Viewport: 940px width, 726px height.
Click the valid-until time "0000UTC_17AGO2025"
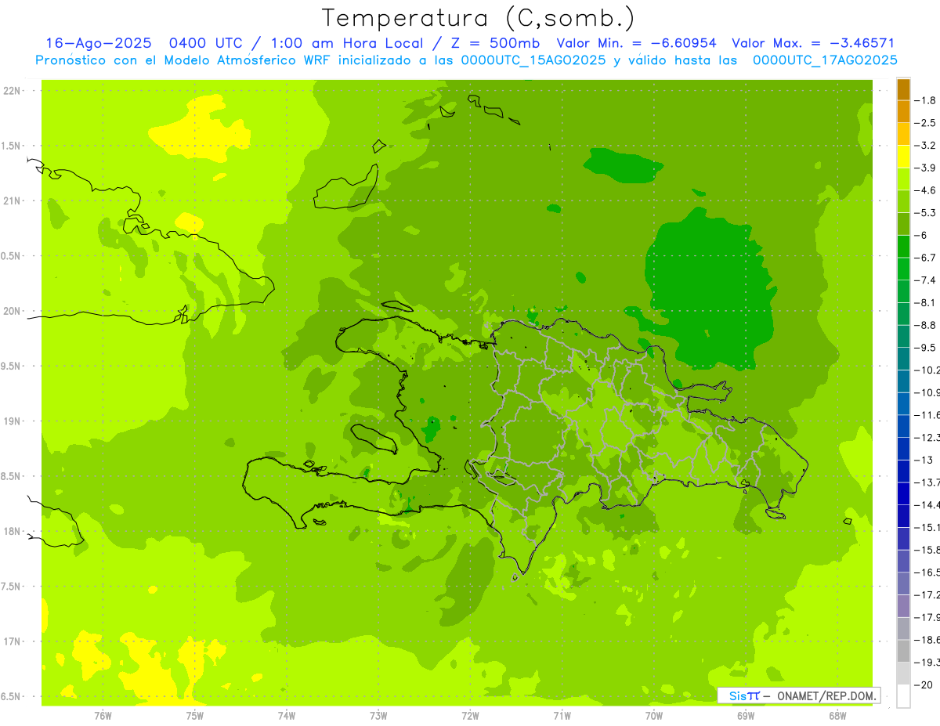(825, 60)
